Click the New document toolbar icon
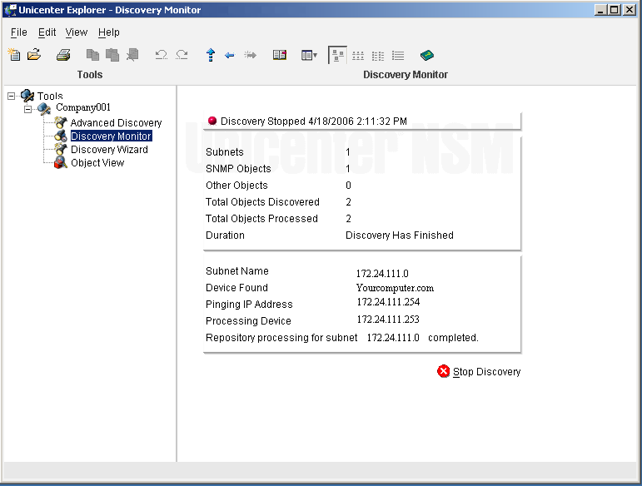642x486 pixels. click(x=13, y=55)
